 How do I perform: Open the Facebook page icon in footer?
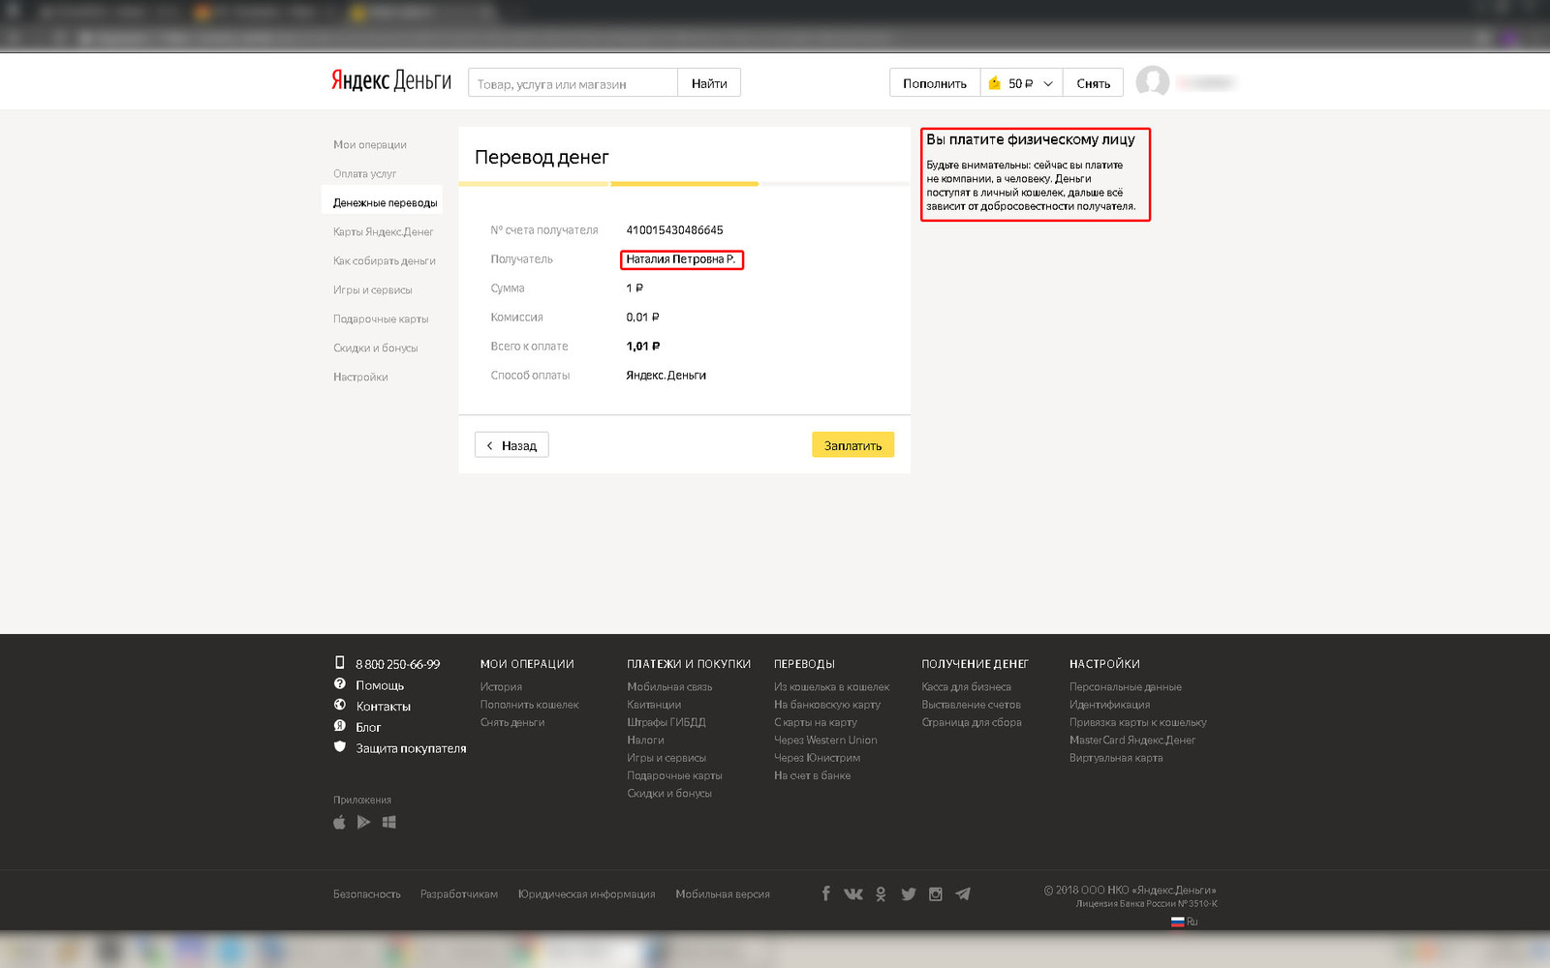click(x=825, y=893)
